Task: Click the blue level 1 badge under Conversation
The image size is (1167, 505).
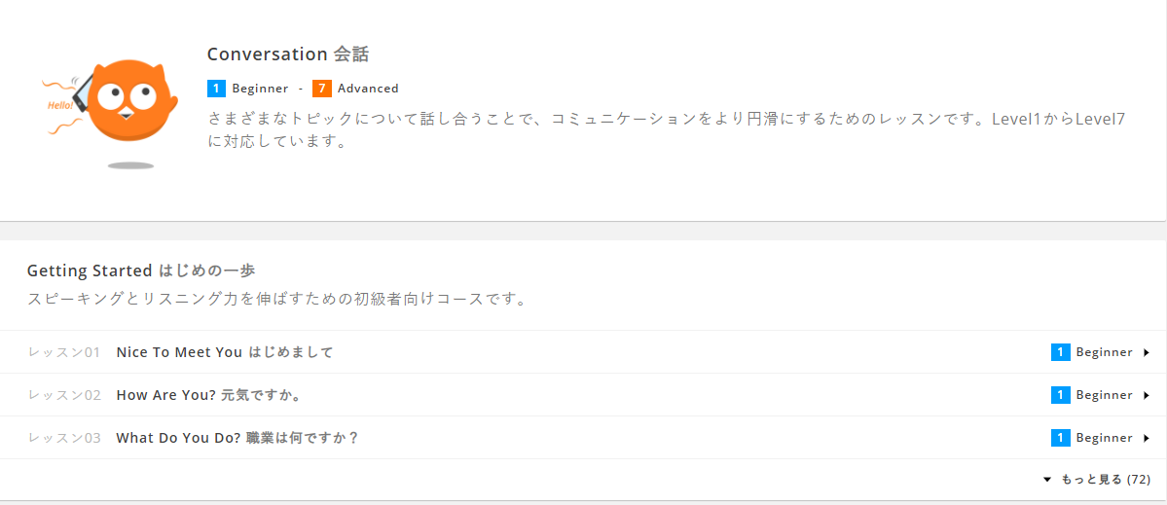Action: [216, 89]
